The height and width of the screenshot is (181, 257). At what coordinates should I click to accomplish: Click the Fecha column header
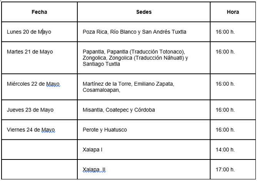(39, 12)
